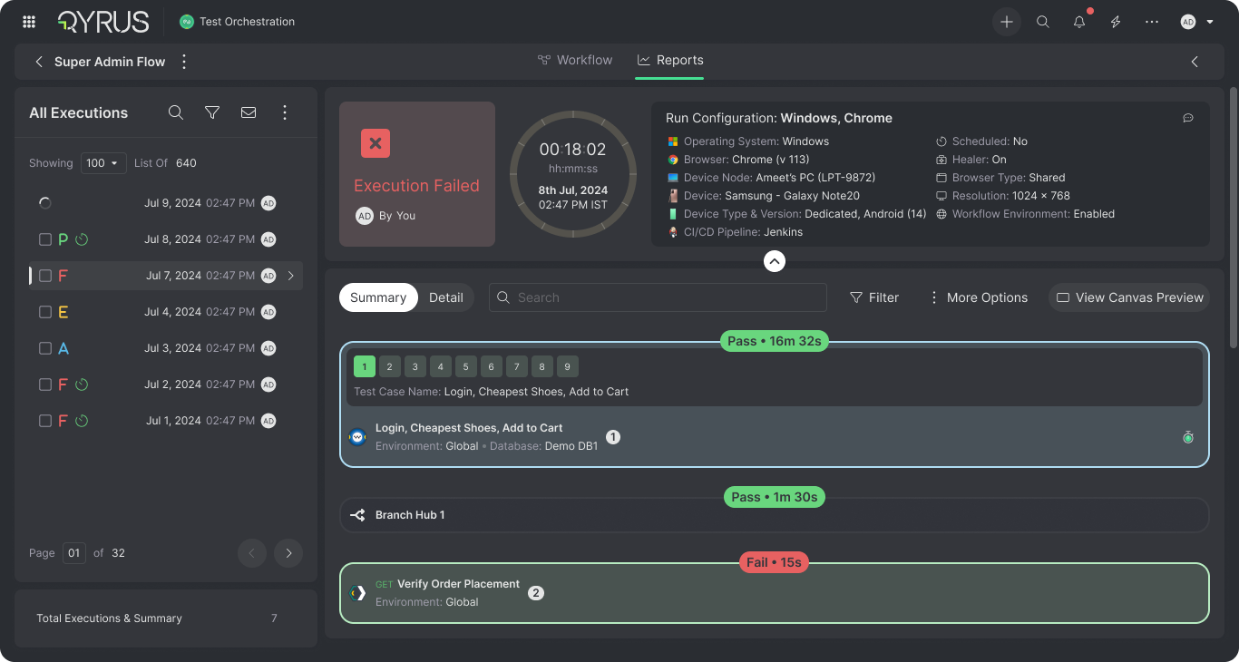Click the Verify Order Placement API icon
Image resolution: width=1239 pixels, height=662 pixels.
point(357,593)
